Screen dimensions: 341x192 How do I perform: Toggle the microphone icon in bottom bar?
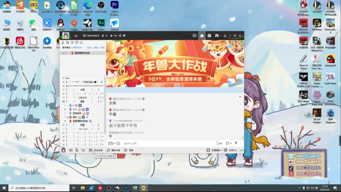77,150
